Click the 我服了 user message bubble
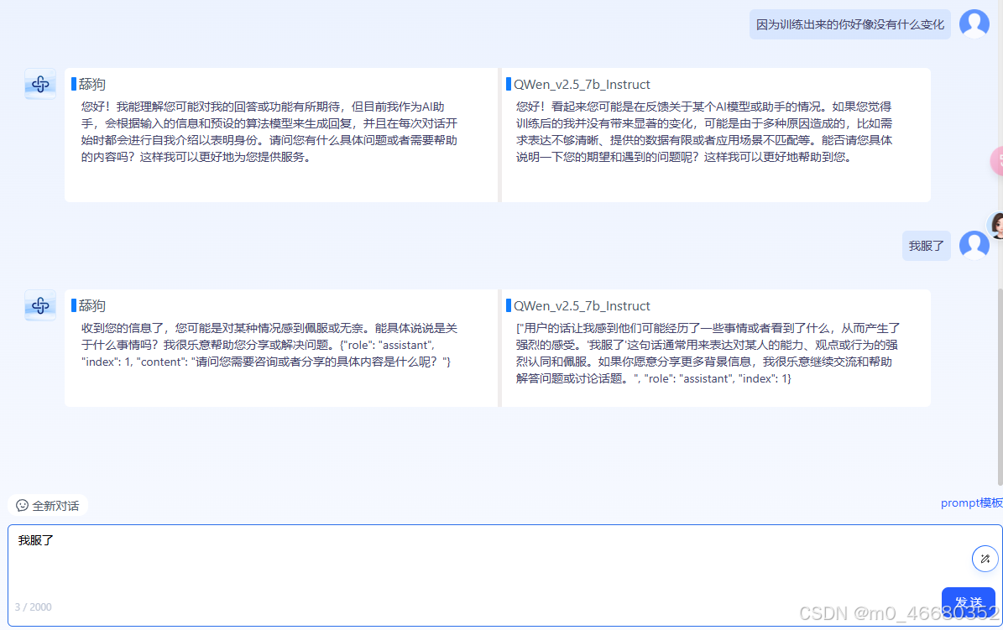Screen dimensions: 1003x630 coord(926,245)
